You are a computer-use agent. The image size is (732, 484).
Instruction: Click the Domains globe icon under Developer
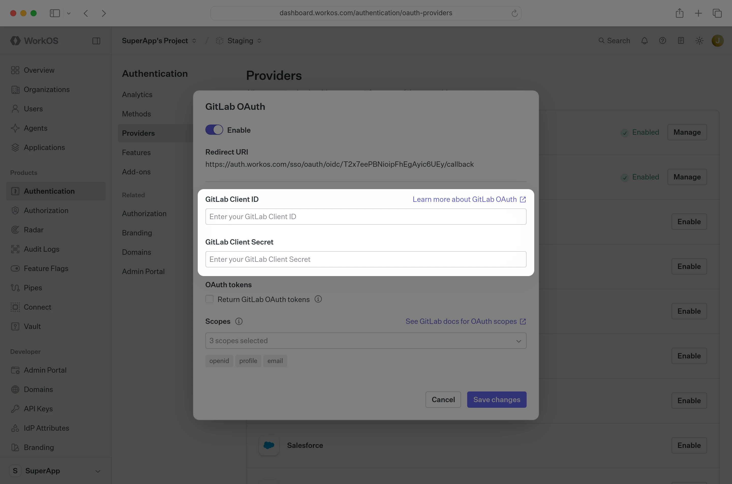15,389
